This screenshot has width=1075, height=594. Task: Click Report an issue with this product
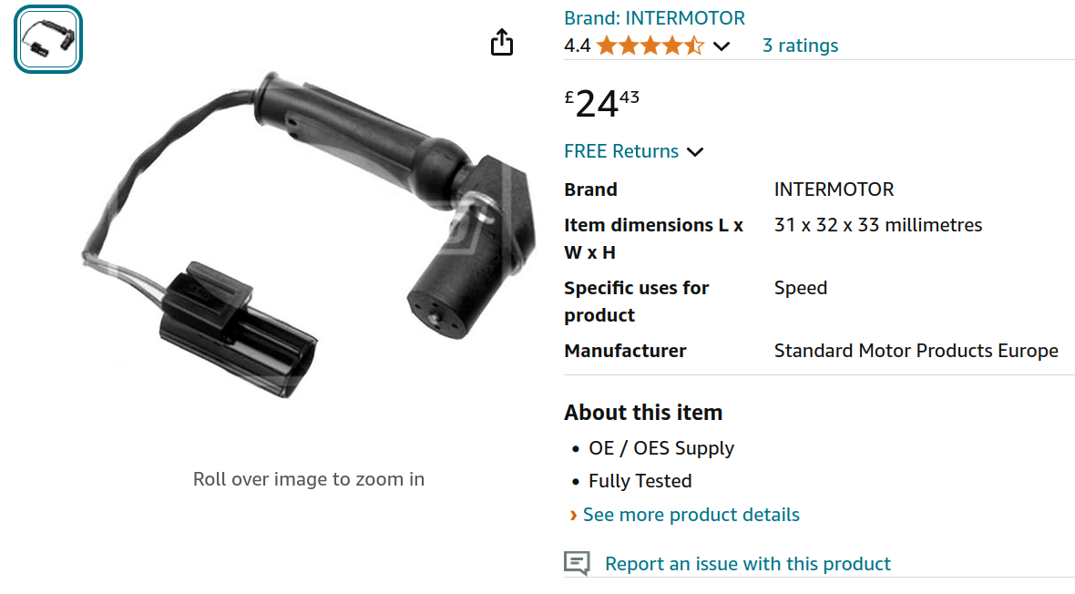747,564
